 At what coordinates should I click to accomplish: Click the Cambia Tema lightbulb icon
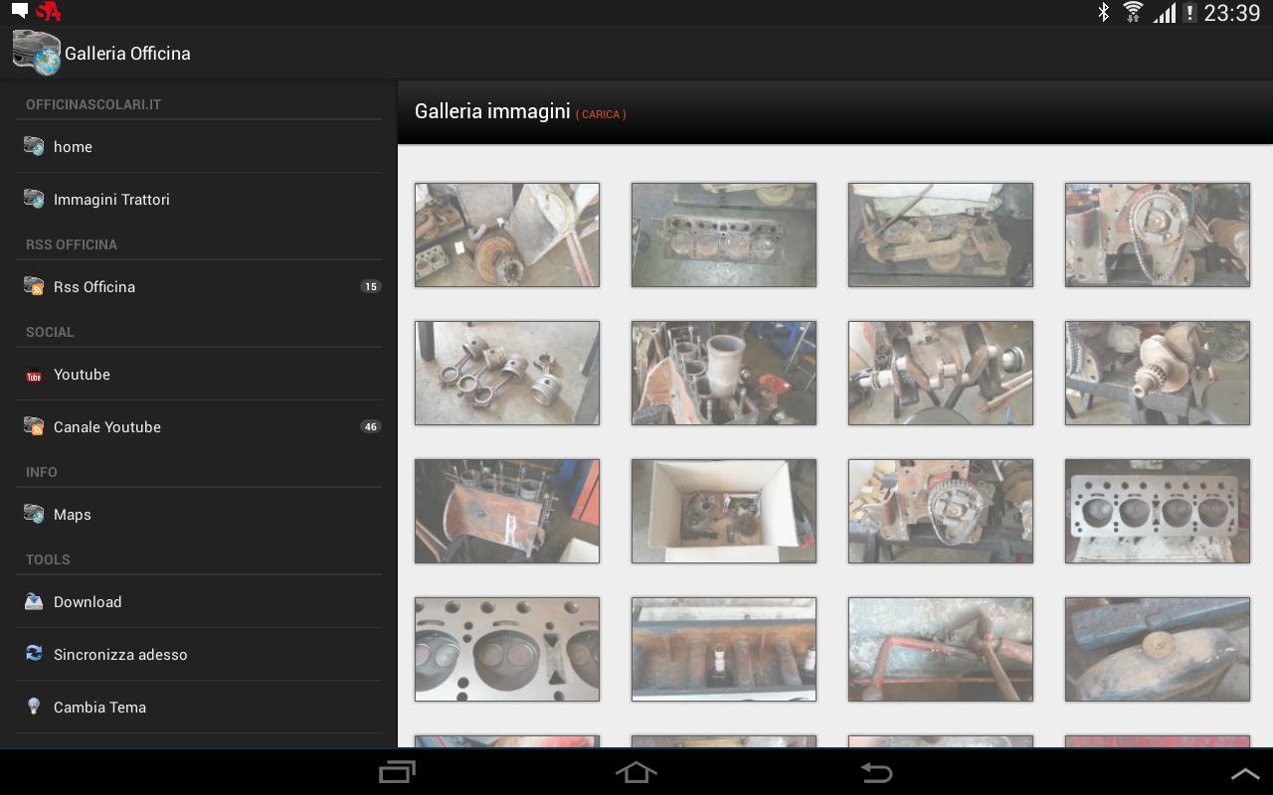[x=34, y=707]
